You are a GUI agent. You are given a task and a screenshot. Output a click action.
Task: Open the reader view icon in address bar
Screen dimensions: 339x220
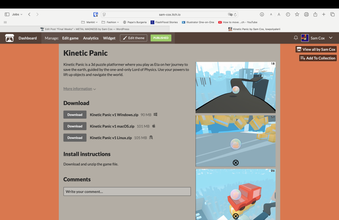pos(104,15)
